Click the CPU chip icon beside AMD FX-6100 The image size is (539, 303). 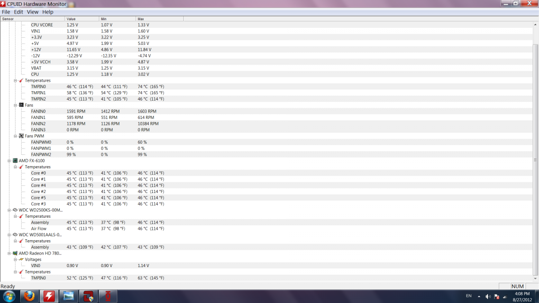coord(15,160)
